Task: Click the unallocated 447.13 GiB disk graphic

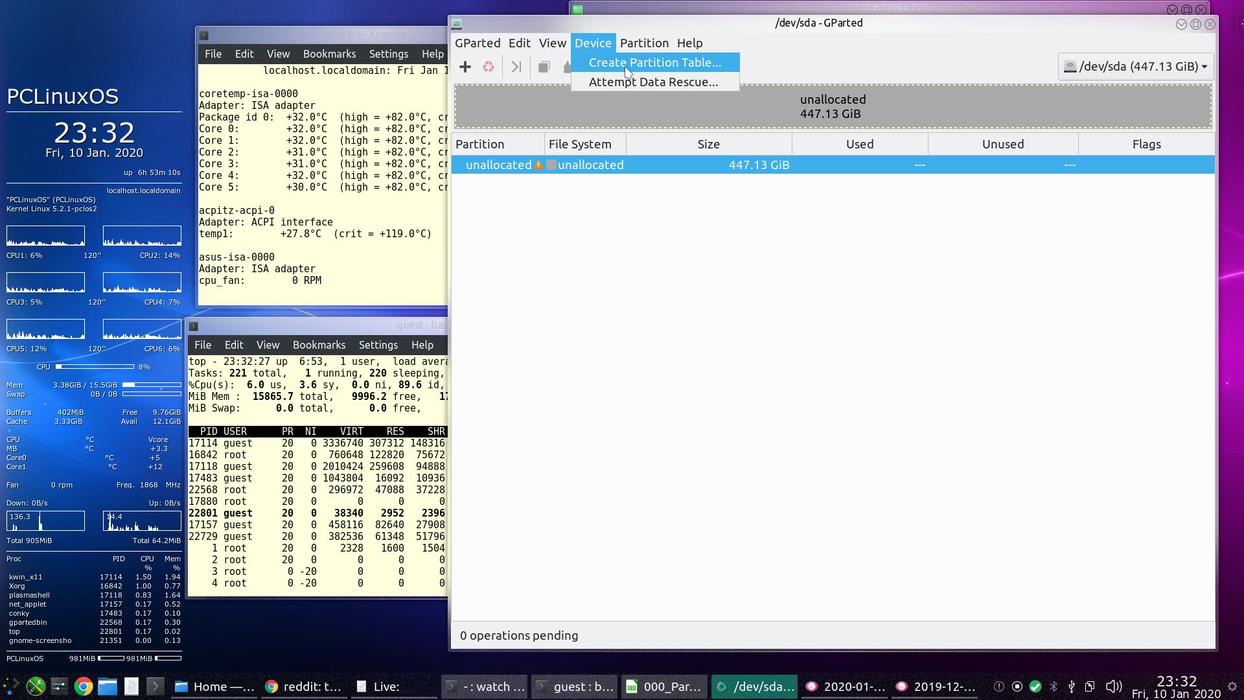Action: pyautogui.click(x=833, y=107)
